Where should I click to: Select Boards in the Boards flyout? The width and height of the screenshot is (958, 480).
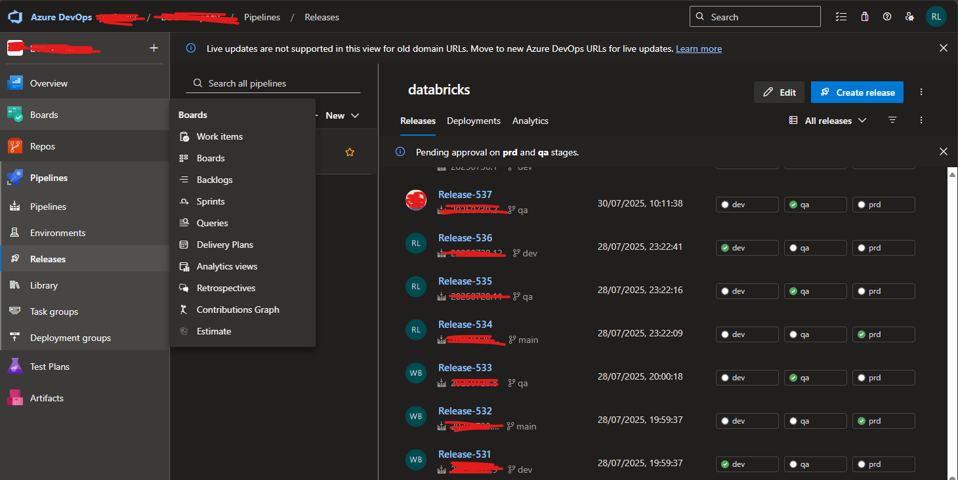pos(242,158)
